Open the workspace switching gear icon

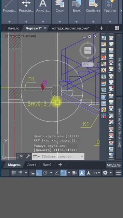(105, 173)
